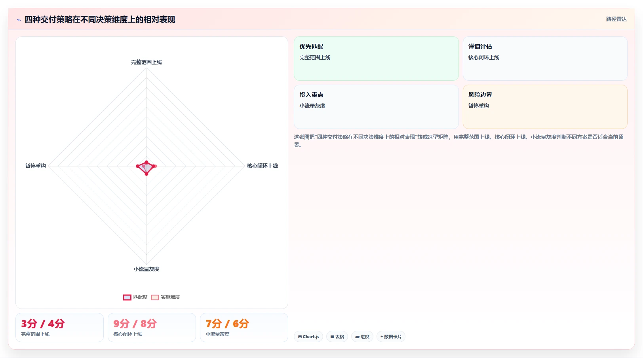Click the 匹配度 legend color box
643x358 pixels.
click(127, 297)
